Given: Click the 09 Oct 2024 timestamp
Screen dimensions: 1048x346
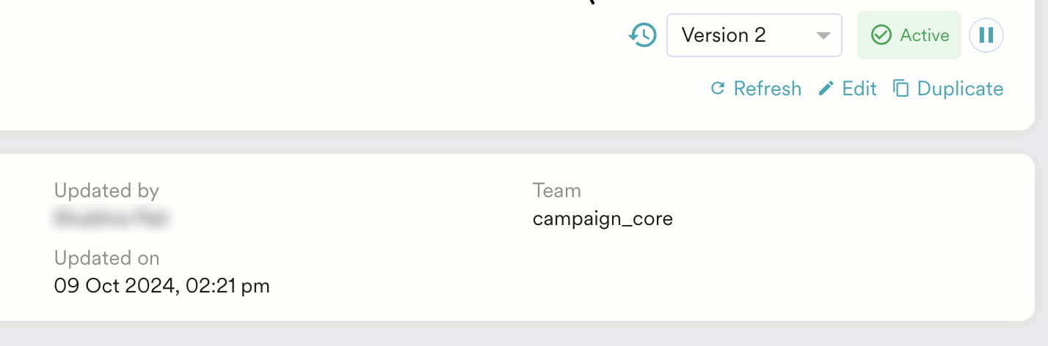Looking at the screenshot, I should coord(162,286).
